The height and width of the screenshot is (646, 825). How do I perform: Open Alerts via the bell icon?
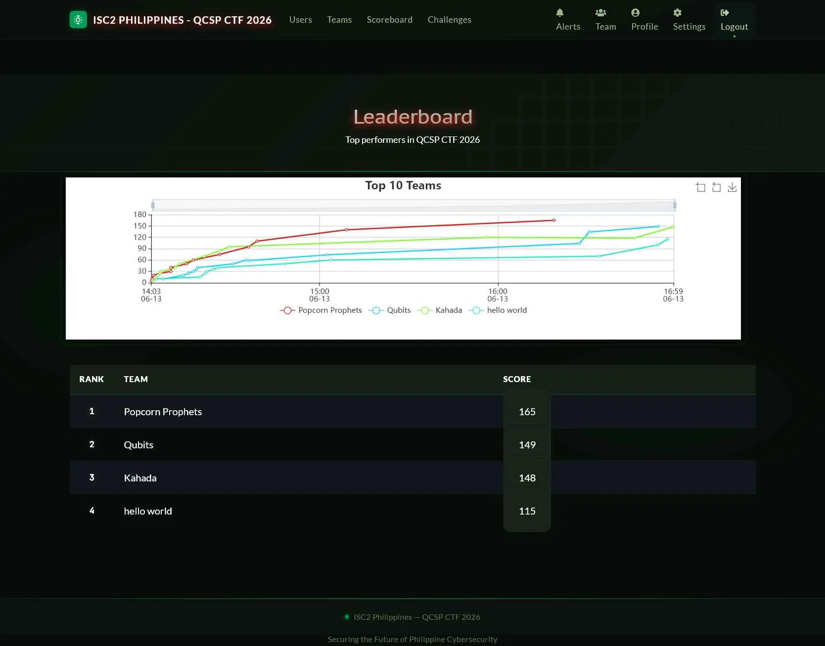[x=560, y=13]
